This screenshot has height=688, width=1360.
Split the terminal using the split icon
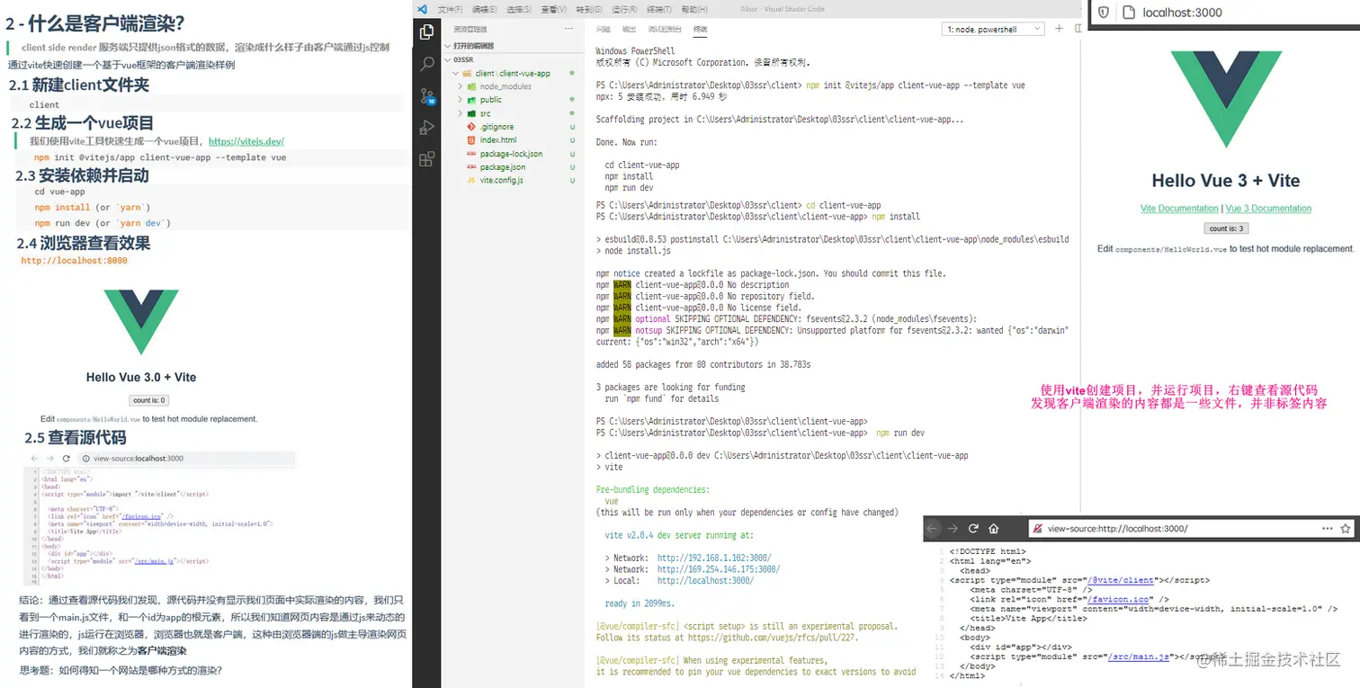pyautogui.click(x=1077, y=29)
